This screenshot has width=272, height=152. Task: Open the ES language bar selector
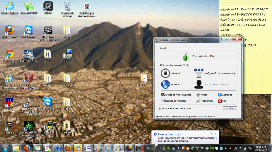tap(148, 148)
